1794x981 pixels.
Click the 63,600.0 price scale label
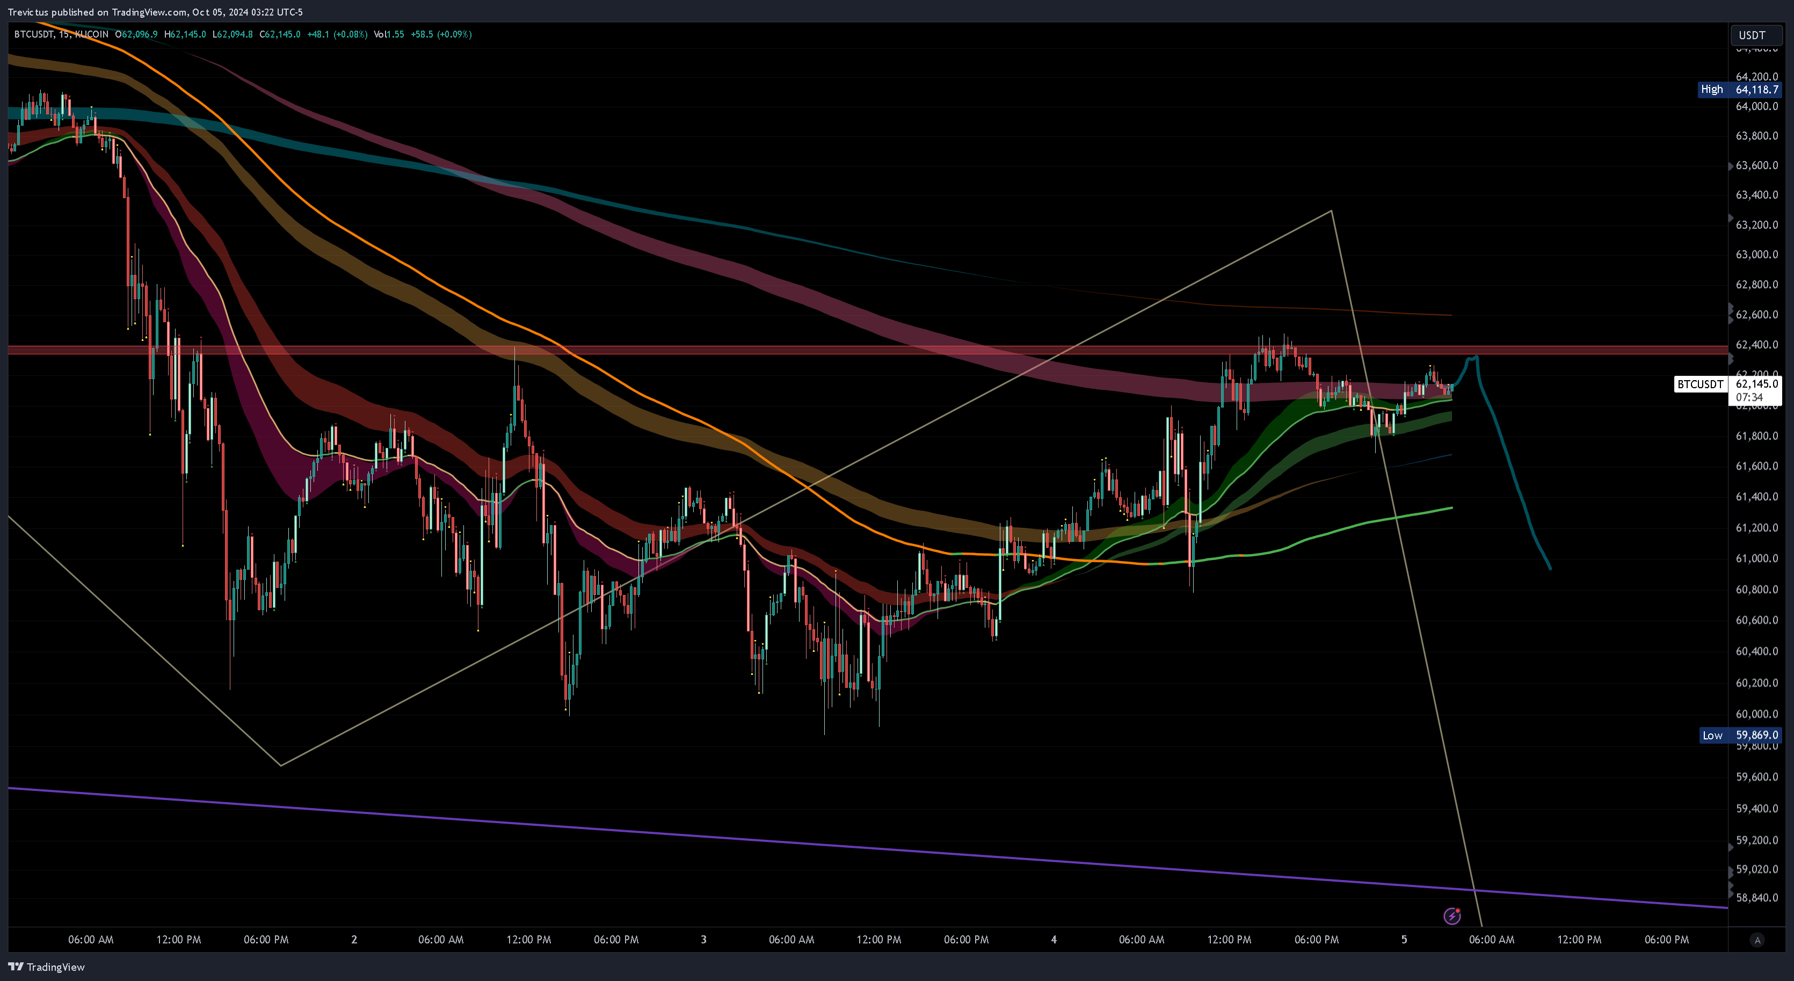(x=1756, y=166)
